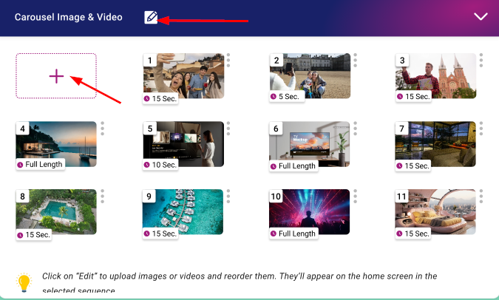Image resolution: width=499 pixels, height=300 pixels.
Task: Click the edit pencil icon beside Carousel title
Action: (151, 17)
